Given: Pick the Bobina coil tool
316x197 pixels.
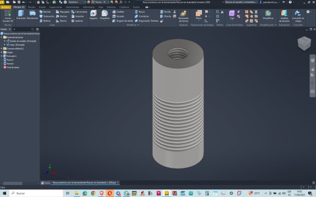Looking at the screenshot, I should click(x=45, y=21).
